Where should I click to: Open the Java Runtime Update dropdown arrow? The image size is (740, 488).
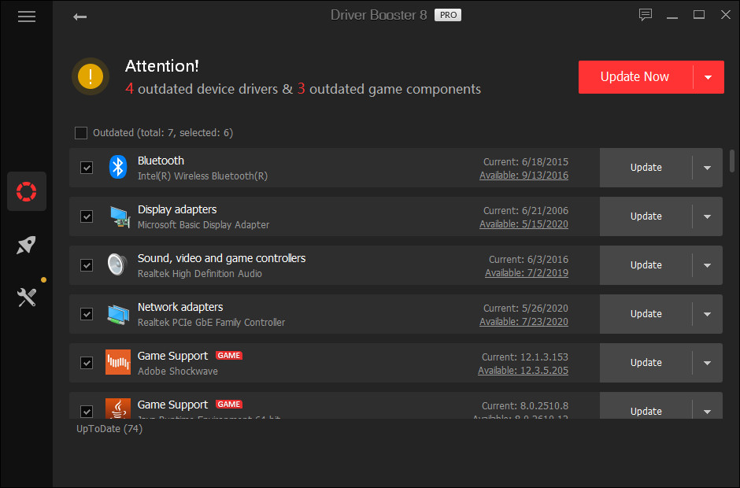[x=707, y=412]
